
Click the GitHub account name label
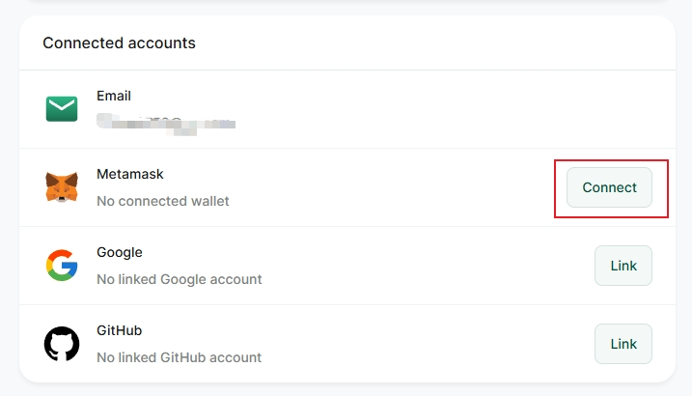(x=120, y=330)
